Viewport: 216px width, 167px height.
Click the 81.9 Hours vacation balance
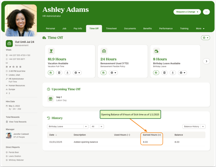pos(57,59)
